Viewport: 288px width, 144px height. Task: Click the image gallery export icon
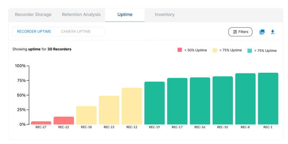coord(262,32)
